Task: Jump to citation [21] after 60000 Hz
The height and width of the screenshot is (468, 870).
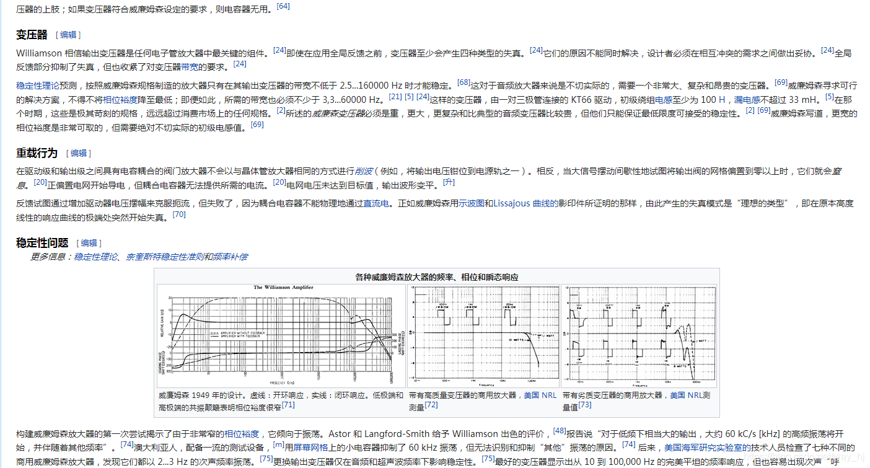Action: (x=395, y=97)
